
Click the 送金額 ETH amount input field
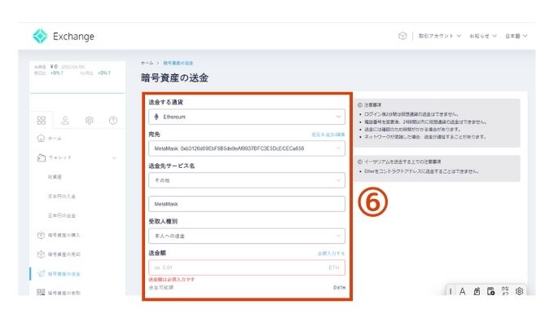point(247,267)
